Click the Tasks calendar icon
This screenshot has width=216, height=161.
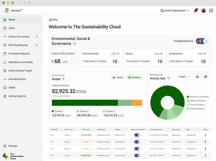click(x=5, y=28)
